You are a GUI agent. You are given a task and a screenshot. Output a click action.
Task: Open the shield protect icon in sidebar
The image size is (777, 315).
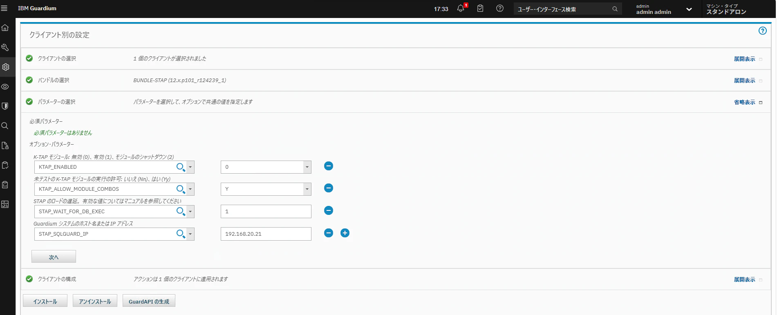(x=5, y=106)
